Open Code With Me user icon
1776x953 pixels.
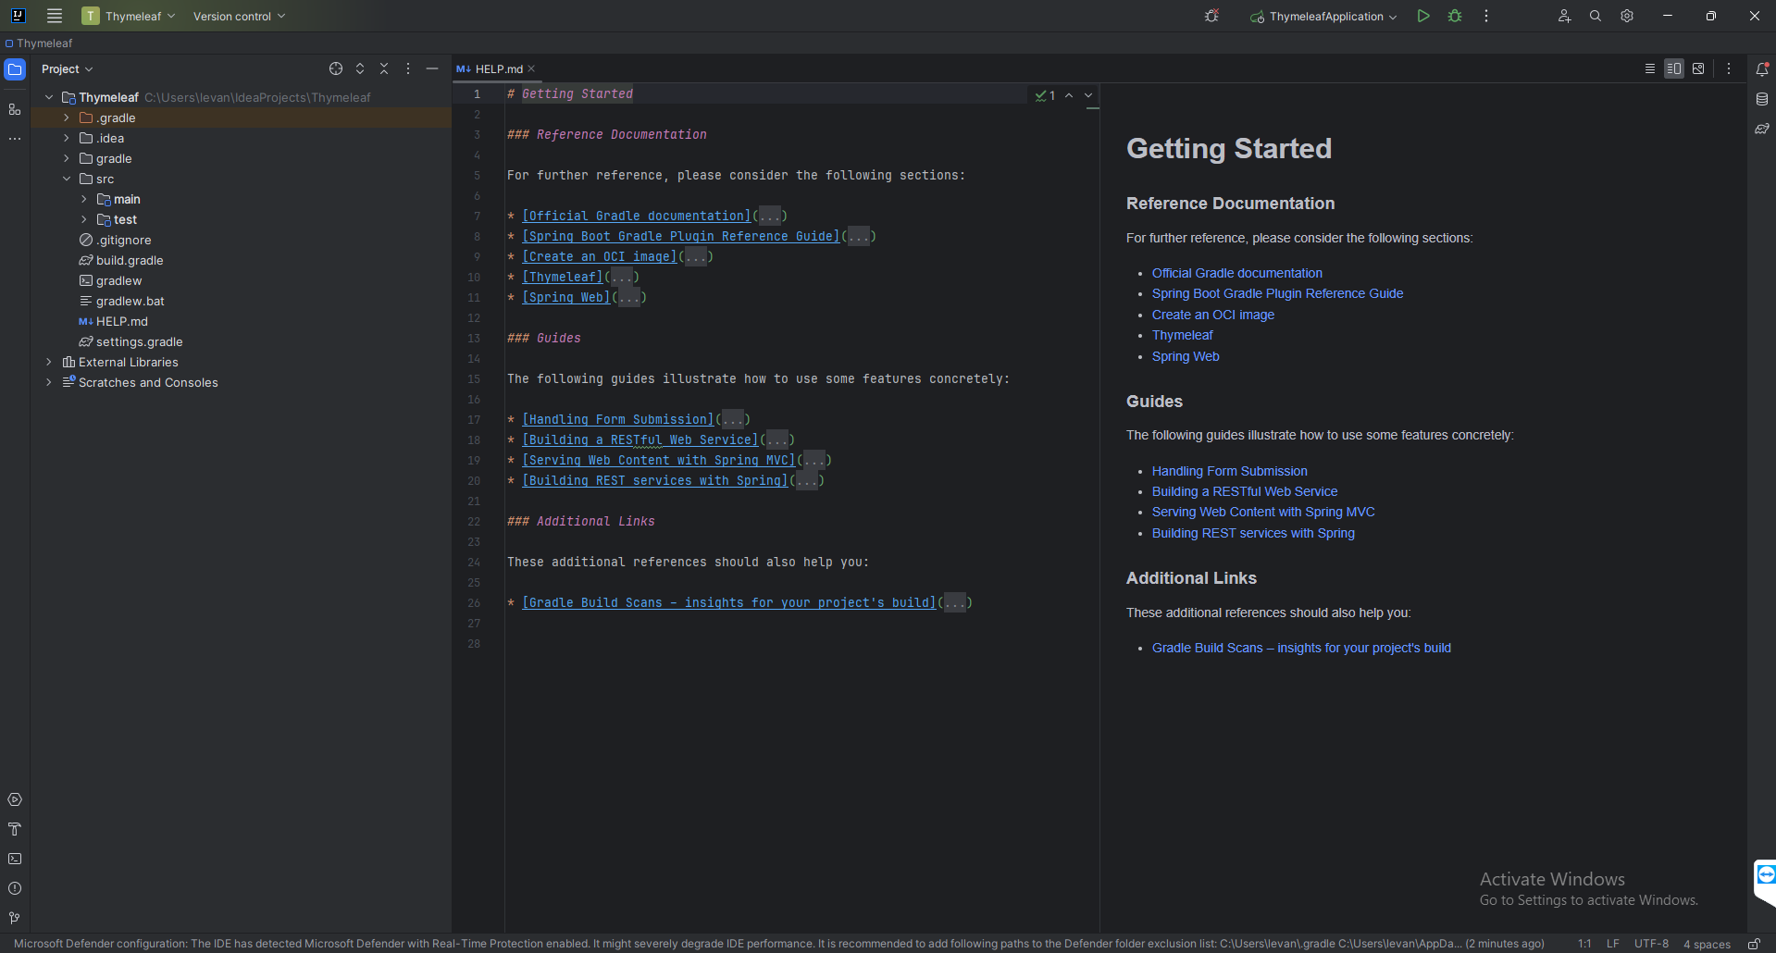[x=1564, y=16]
